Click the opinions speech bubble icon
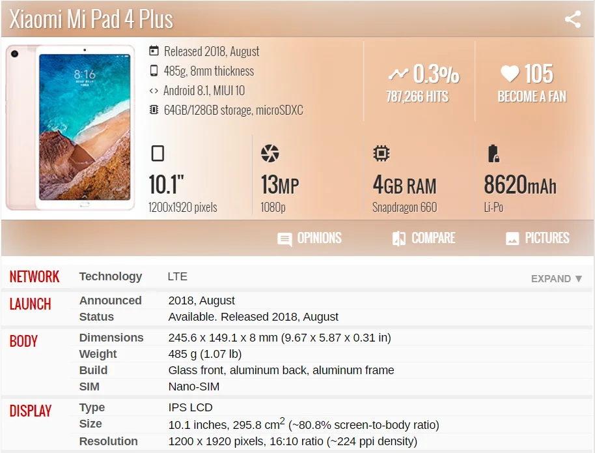 click(284, 239)
